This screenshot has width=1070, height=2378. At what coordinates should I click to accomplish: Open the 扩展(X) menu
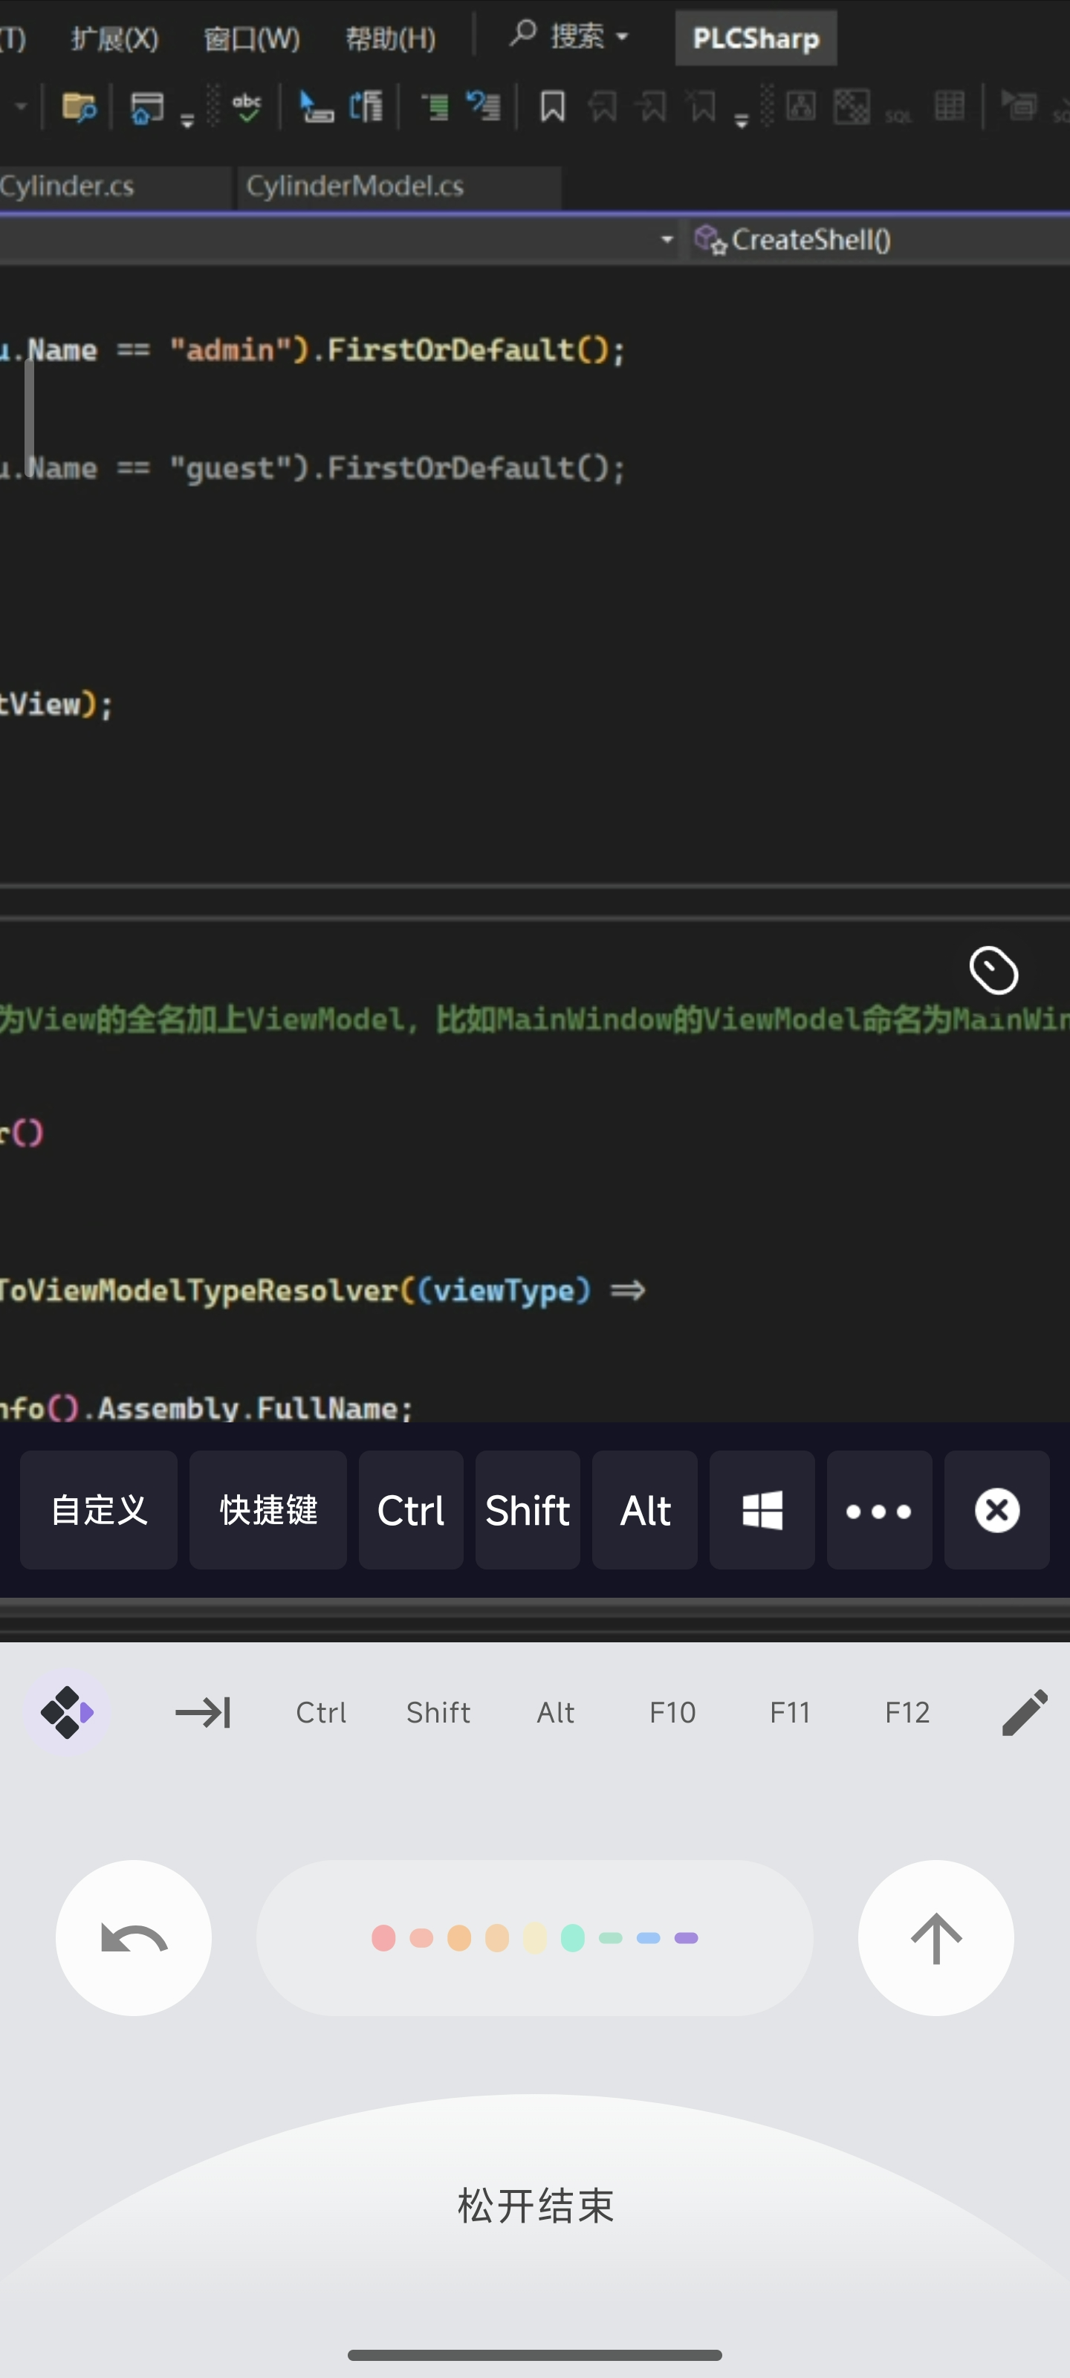coord(114,38)
